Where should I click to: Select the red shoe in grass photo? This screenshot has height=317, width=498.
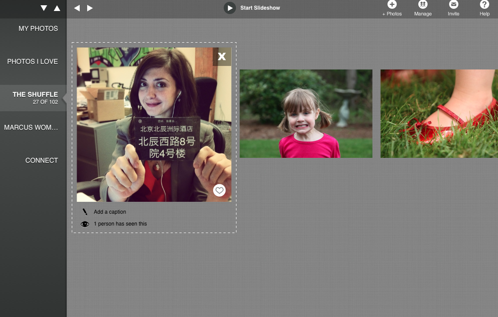click(439, 113)
